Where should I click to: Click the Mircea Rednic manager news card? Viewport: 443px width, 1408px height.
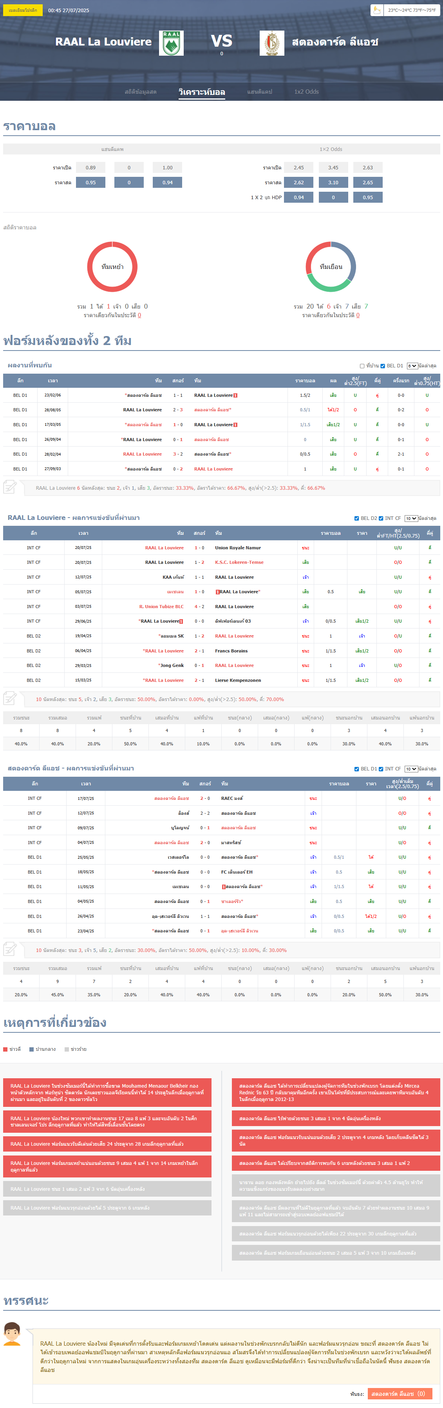pyautogui.click(x=336, y=1093)
